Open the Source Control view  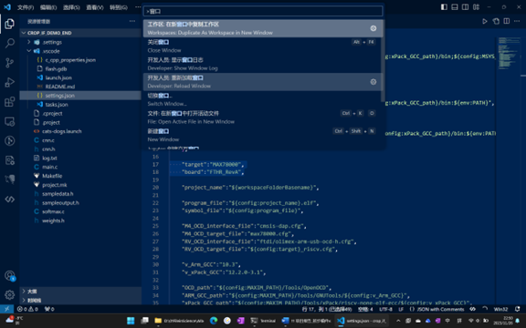pyautogui.click(x=9, y=63)
